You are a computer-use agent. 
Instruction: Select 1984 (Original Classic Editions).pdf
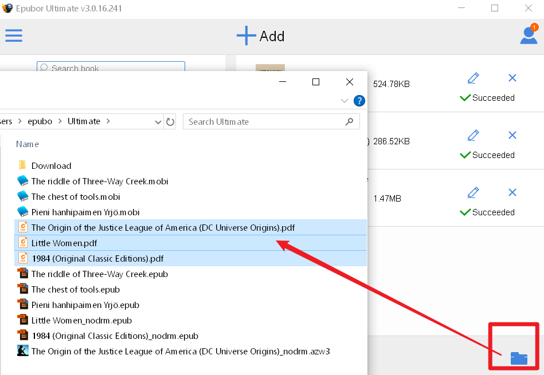190,259
